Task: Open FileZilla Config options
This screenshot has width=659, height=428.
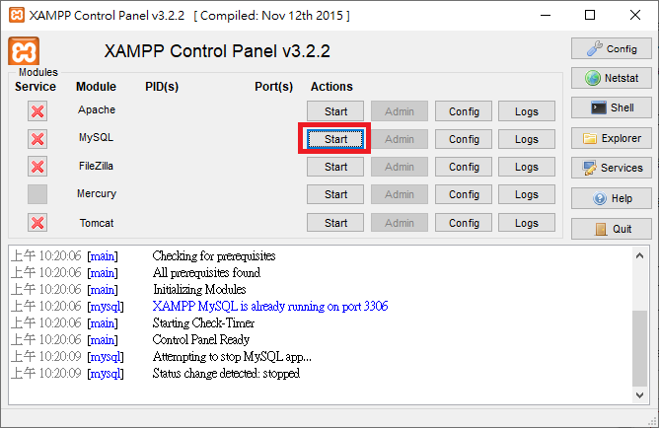Action: pos(464,167)
